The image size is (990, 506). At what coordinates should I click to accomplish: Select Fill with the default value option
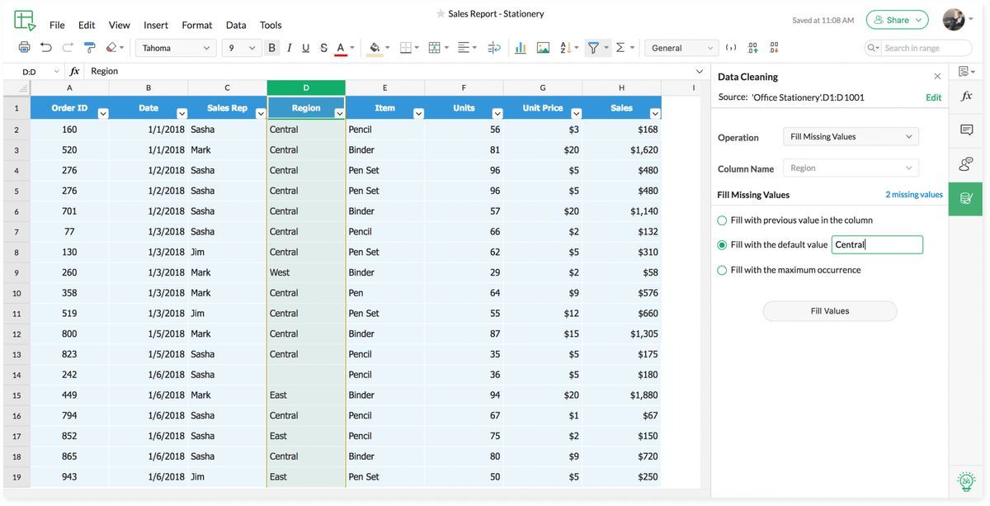click(x=722, y=245)
